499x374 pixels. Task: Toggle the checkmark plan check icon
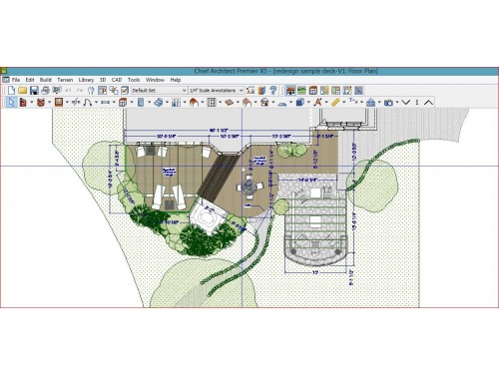coord(125,90)
